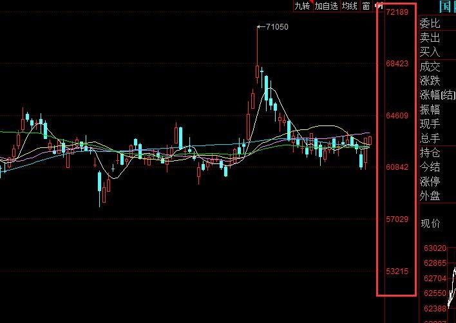Viewport: 456px width, 323px height.
Task: Open the 窗 window option
Action: (366, 6)
